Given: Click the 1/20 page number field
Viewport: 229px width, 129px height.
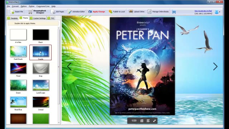Looking at the screenshot, I should pyautogui.click(x=134, y=121).
